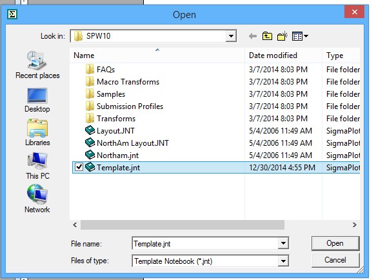Navigate to This PC
This screenshot has height=280, width=376.
click(x=37, y=166)
